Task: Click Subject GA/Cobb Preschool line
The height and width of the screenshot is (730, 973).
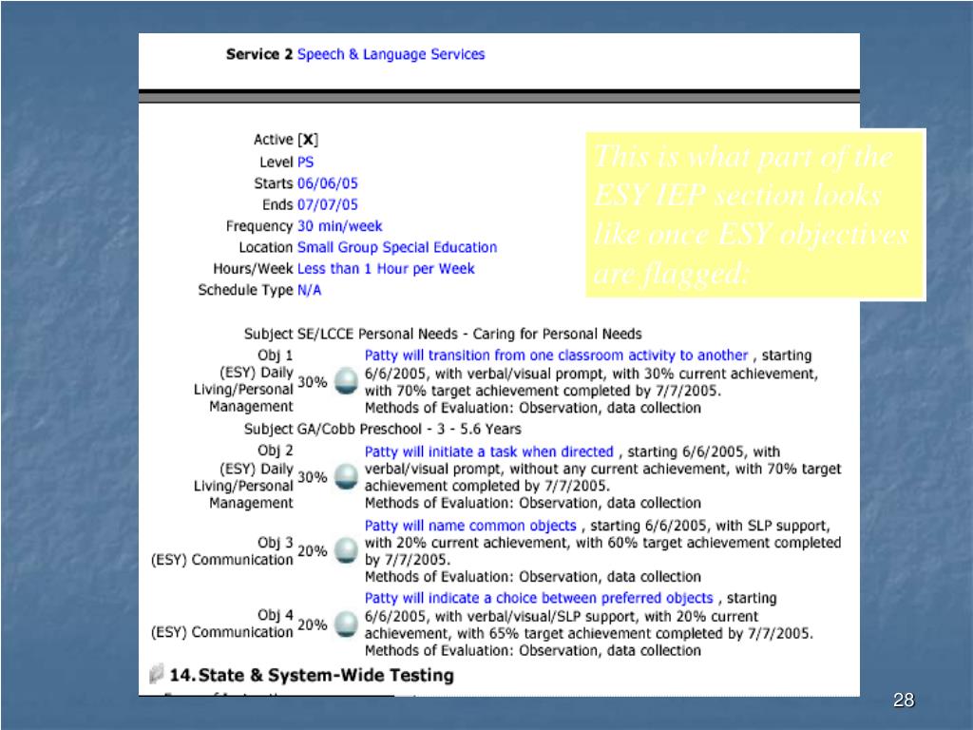Action: (382, 429)
